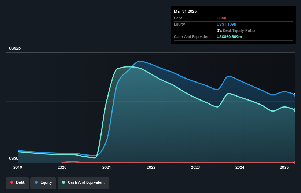Click the teal Cash And Equivalent legend dot
Screen dimensions: 301x193
point(63,182)
